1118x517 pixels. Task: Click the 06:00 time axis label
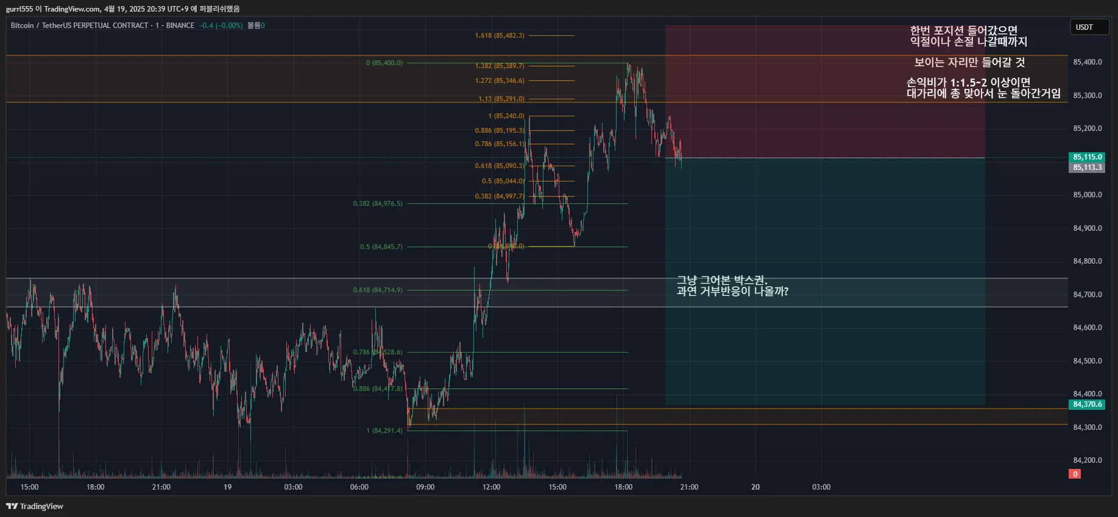(x=359, y=487)
